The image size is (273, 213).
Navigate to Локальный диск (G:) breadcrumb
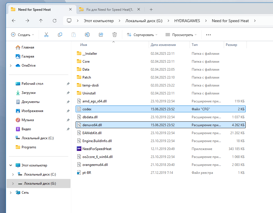144,21
